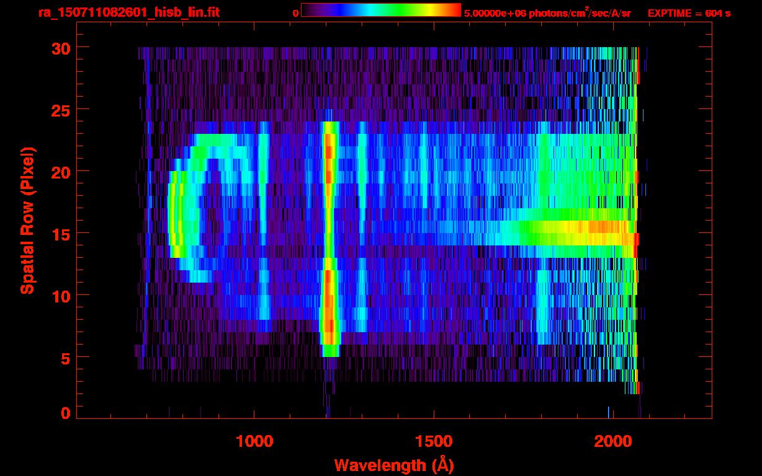
Task: Click the filename ra_150711082601_hisb_lin.fit
Action: pos(128,12)
